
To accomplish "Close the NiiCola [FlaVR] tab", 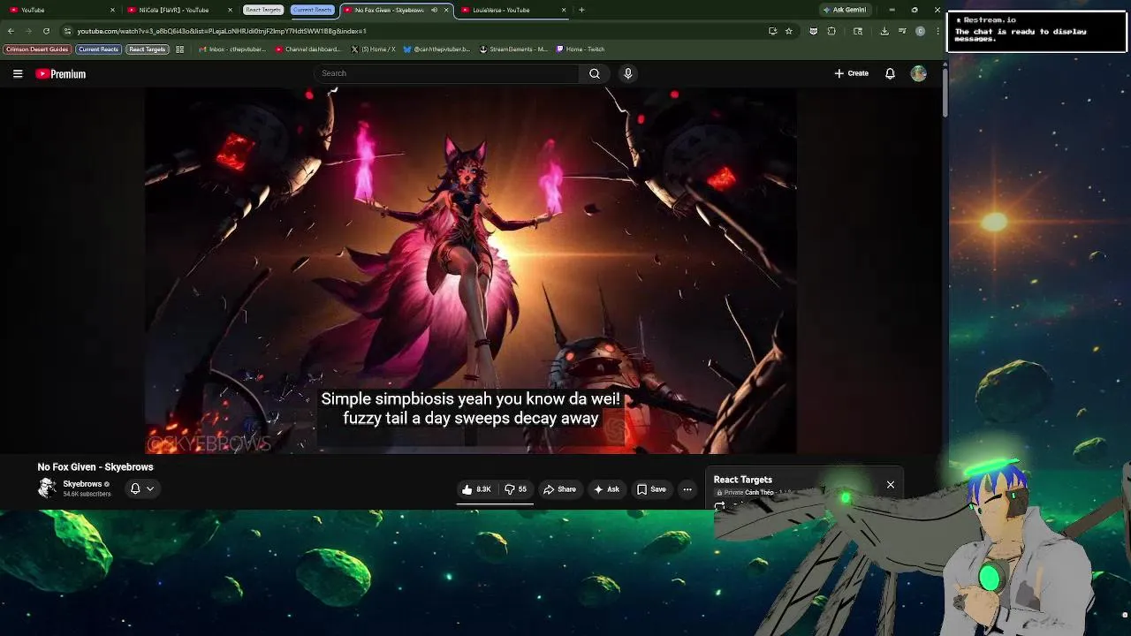I will pos(230,10).
